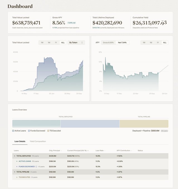Click the Loans Overview heading
The width and height of the screenshot is (178, 189).
click(x=19, y=110)
